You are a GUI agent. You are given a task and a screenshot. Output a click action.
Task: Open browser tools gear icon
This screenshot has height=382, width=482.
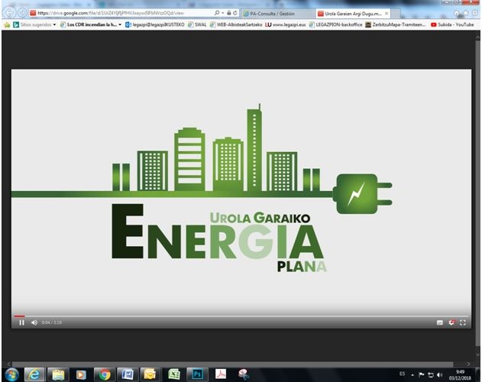(x=475, y=13)
